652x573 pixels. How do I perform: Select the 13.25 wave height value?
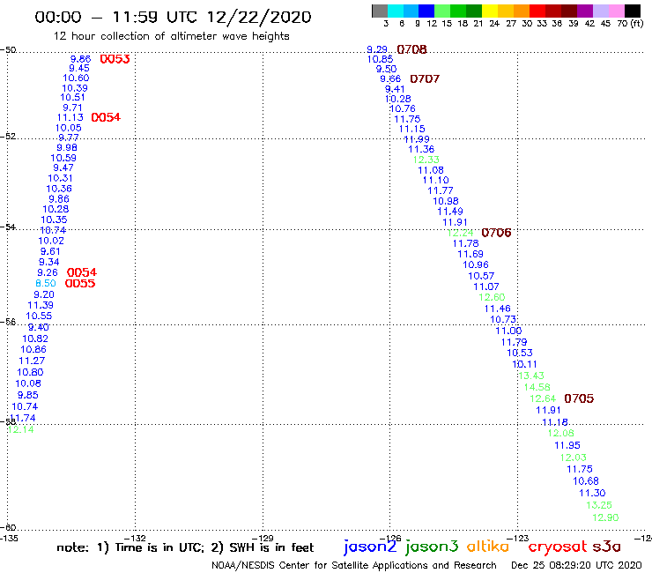(599, 505)
